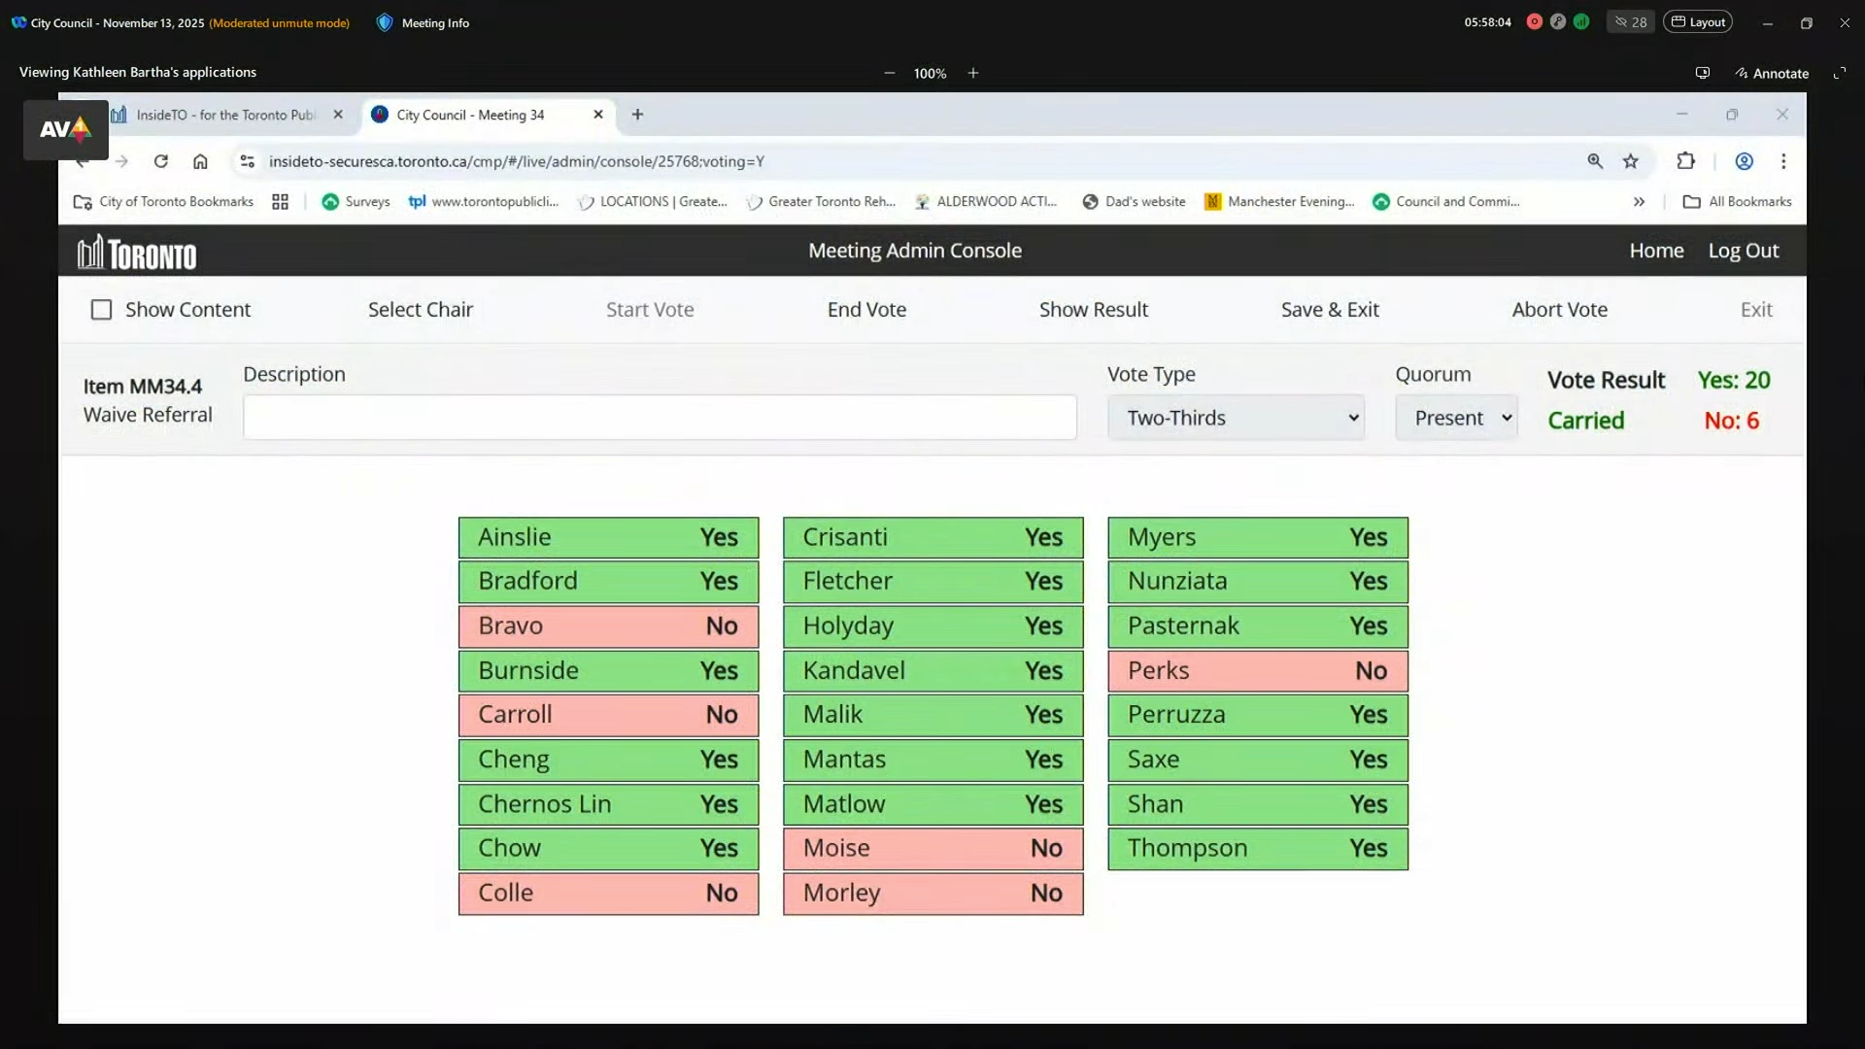Open the Present quorum dropdown

click(x=1456, y=417)
